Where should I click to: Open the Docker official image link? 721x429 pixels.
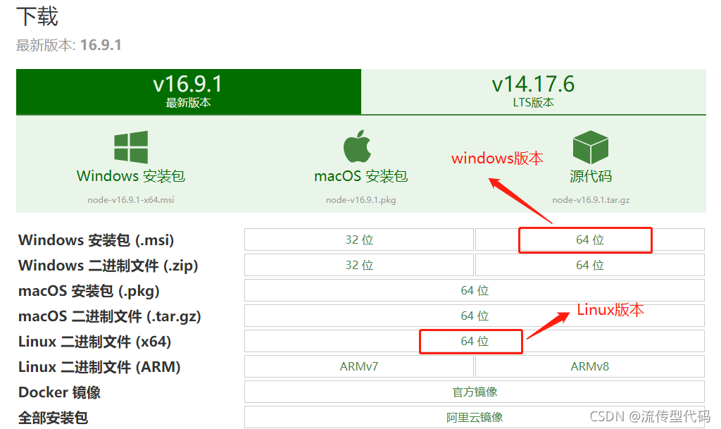475,392
